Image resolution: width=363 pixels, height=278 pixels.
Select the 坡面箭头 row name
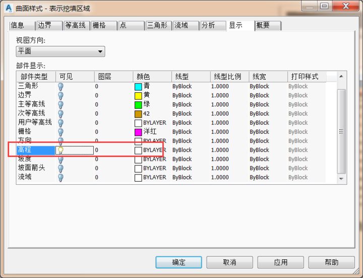(x=31, y=168)
